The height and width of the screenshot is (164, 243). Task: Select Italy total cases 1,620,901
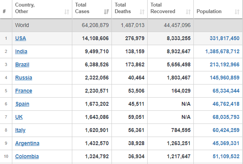(x=97, y=130)
